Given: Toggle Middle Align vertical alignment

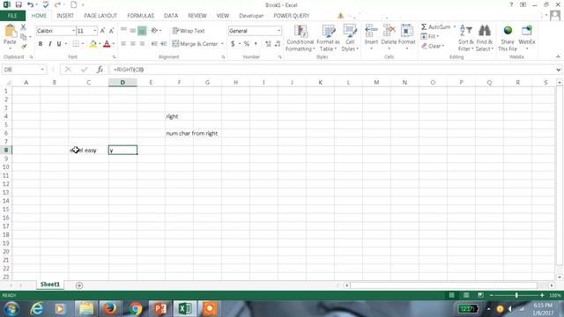Looking at the screenshot, I should click(x=133, y=31).
